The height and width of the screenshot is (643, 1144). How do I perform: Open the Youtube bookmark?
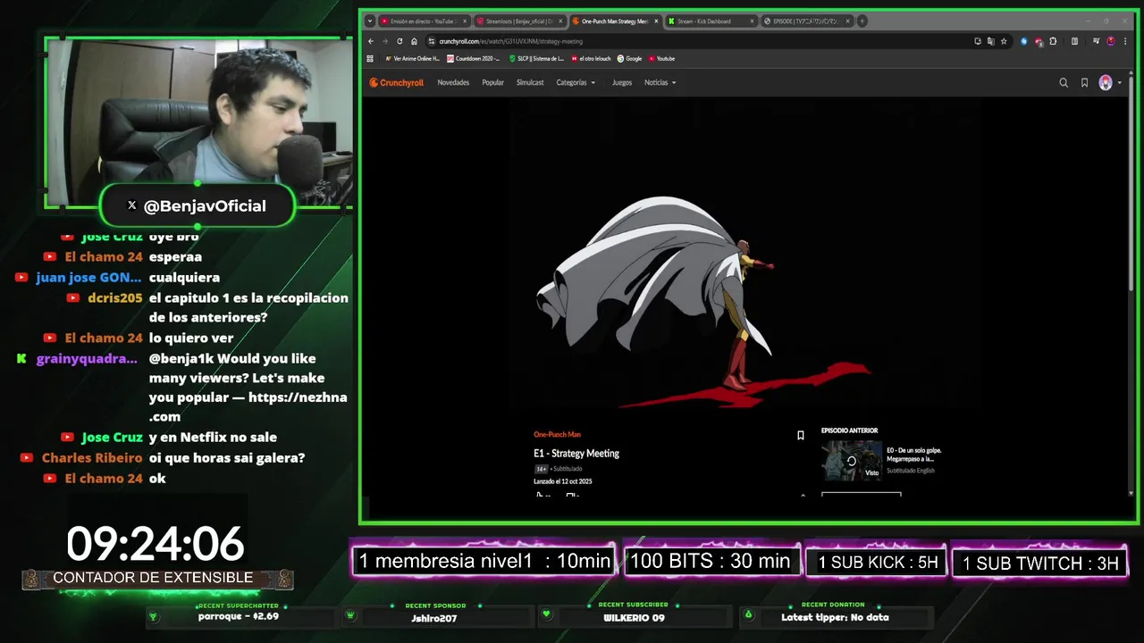(661, 59)
